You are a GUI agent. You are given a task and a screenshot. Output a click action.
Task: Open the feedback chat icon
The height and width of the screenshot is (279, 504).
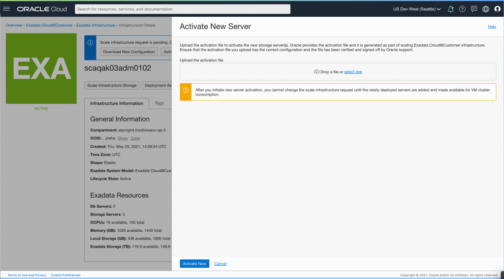[474, 9]
